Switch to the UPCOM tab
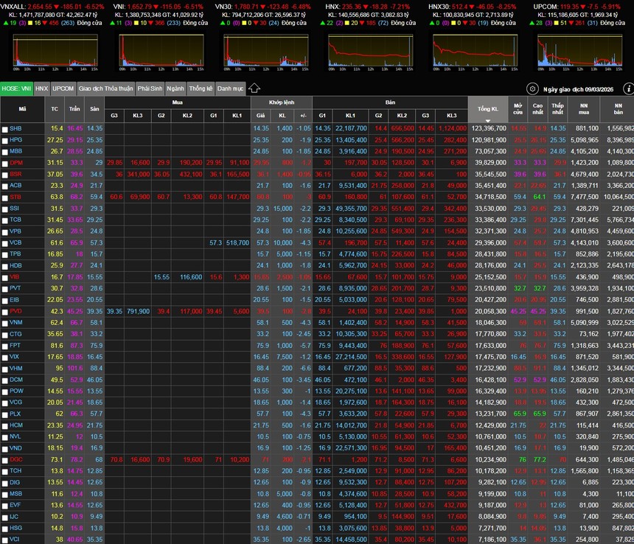 [x=63, y=88]
